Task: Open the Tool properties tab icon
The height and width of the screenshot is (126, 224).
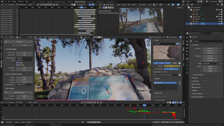Action: tap(187, 37)
